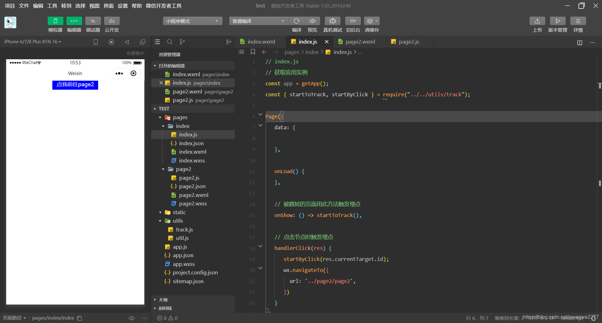This screenshot has height=323, width=602.
Task: Navigate back with the left arrow
Action: [x=265, y=52]
